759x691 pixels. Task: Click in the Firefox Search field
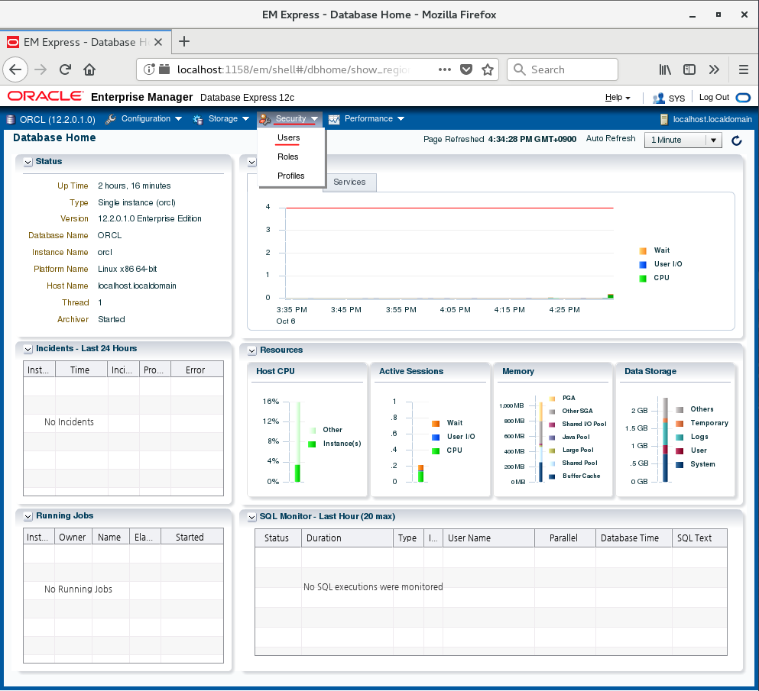click(x=563, y=69)
